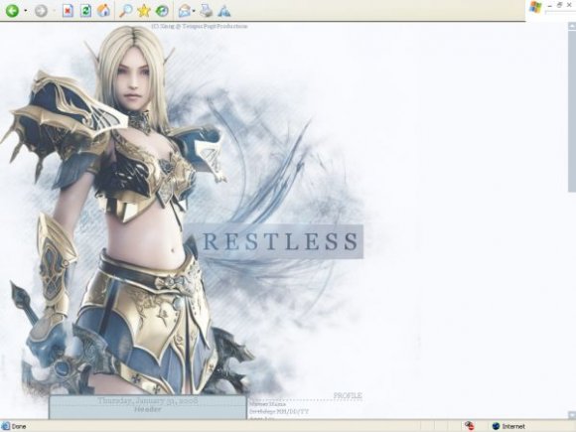Image resolution: width=576 pixels, height=432 pixels.
Task: Click the Birthday MM/DD/YY profile line
Action: tap(279, 412)
